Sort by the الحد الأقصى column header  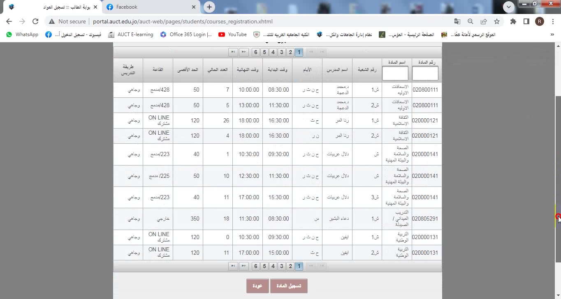coord(188,70)
